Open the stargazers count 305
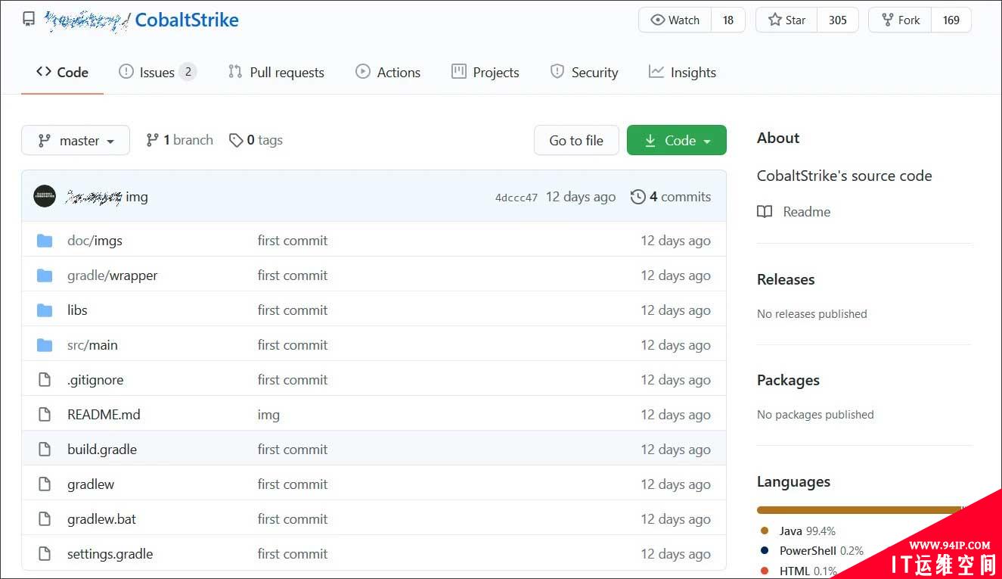The height and width of the screenshot is (579, 1002). tap(838, 20)
